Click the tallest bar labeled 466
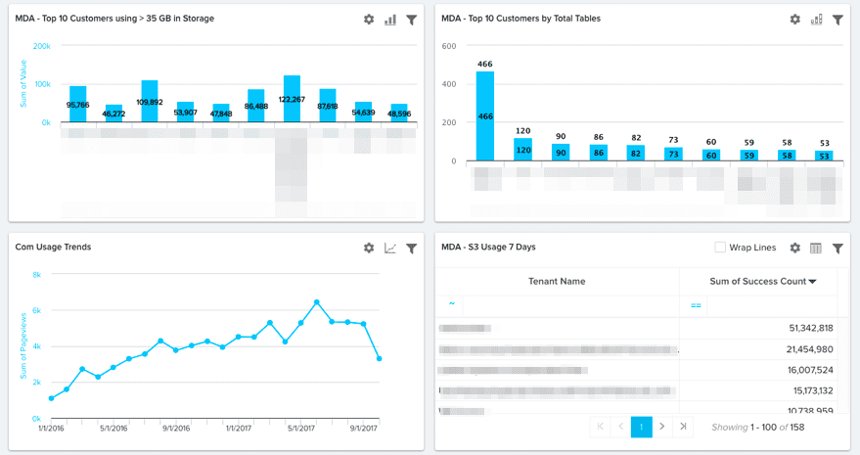 [485, 115]
